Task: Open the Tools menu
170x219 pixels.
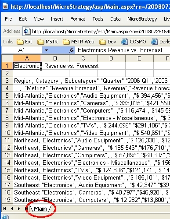Action: 98,19
